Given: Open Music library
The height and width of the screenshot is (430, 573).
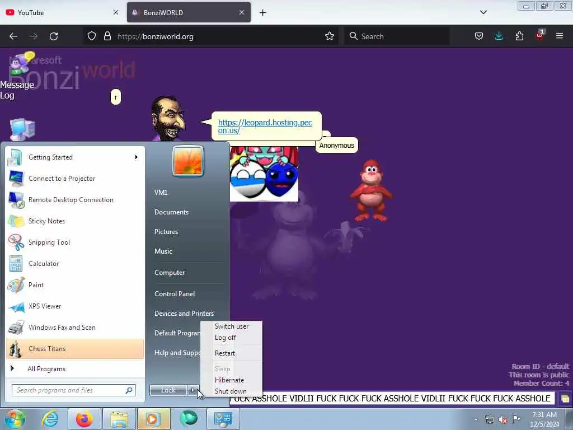Looking at the screenshot, I should [x=163, y=251].
